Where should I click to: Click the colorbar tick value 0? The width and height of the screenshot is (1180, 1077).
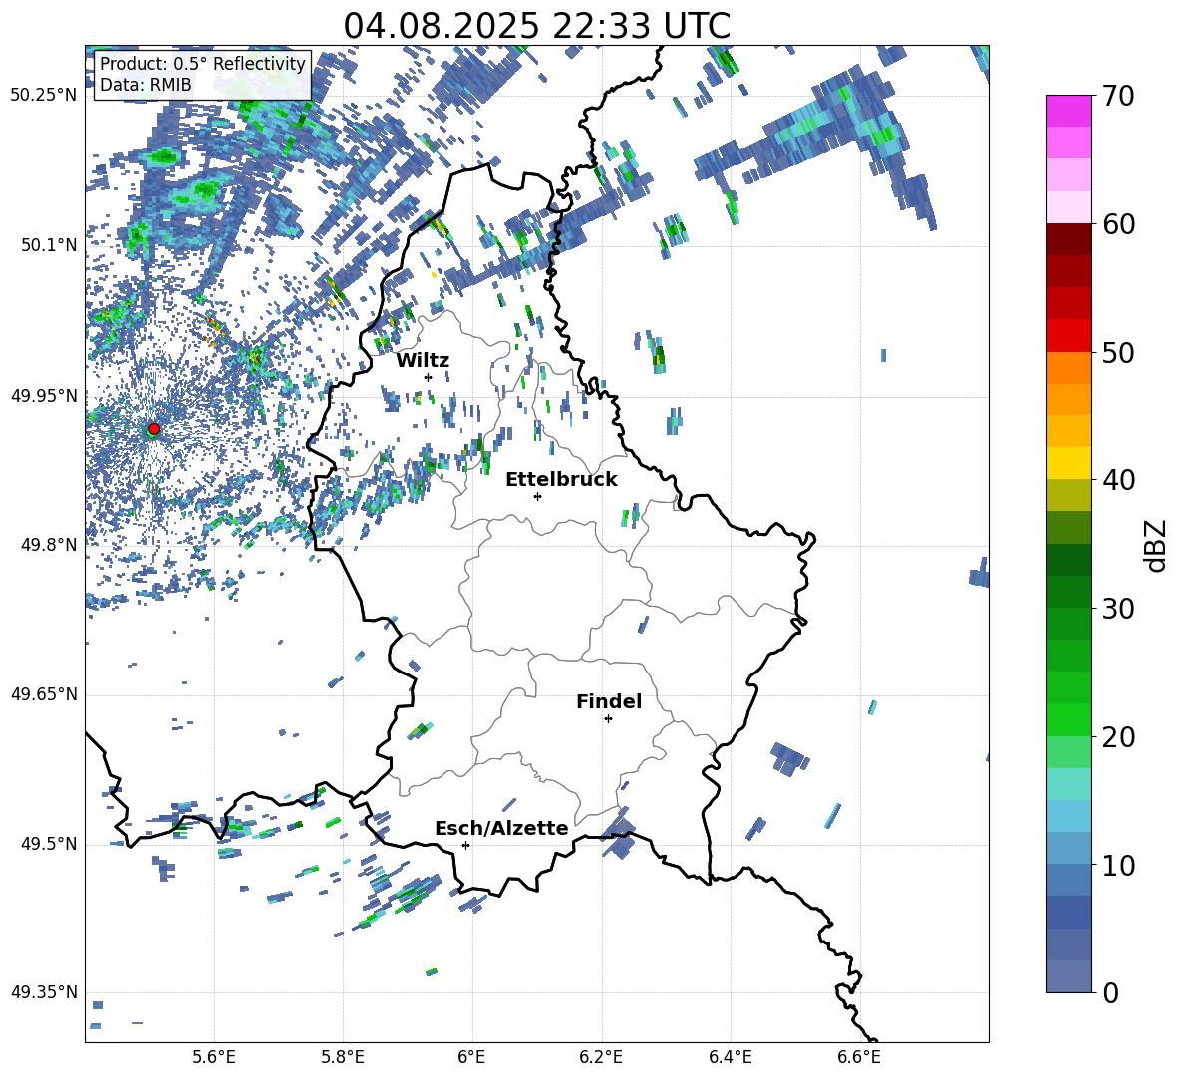pos(1111,992)
